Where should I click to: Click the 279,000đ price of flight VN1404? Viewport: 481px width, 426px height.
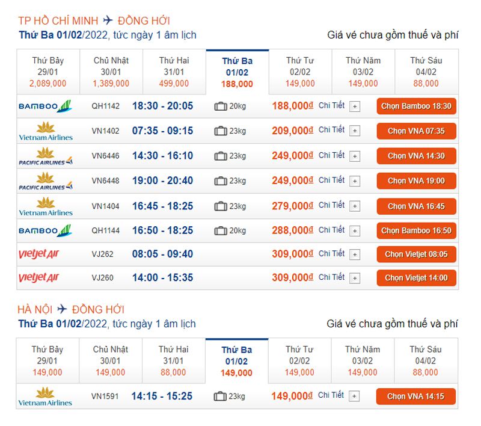coord(293,206)
